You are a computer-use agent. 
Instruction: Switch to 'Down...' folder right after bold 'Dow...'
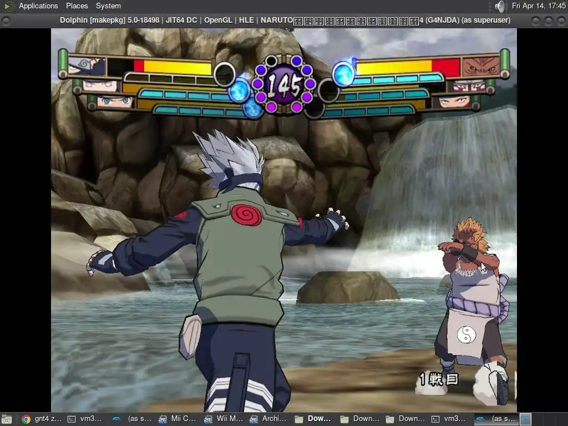pyautogui.click(x=359, y=419)
